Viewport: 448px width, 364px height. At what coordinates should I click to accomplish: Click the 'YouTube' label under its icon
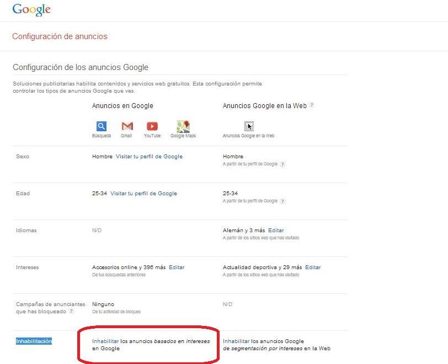click(152, 136)
